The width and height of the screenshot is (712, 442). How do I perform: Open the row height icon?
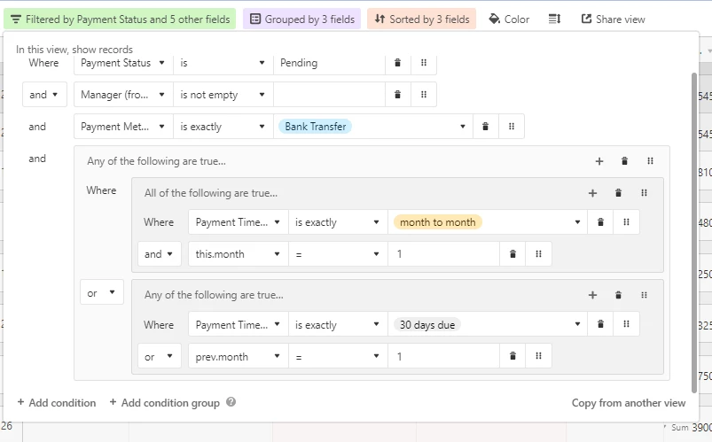(554, 19)
